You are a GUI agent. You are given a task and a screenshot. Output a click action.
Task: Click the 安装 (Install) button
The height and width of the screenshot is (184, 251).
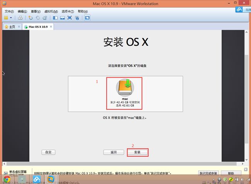click(137, 152)
